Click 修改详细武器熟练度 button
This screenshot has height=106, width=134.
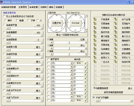click(113, 92)
